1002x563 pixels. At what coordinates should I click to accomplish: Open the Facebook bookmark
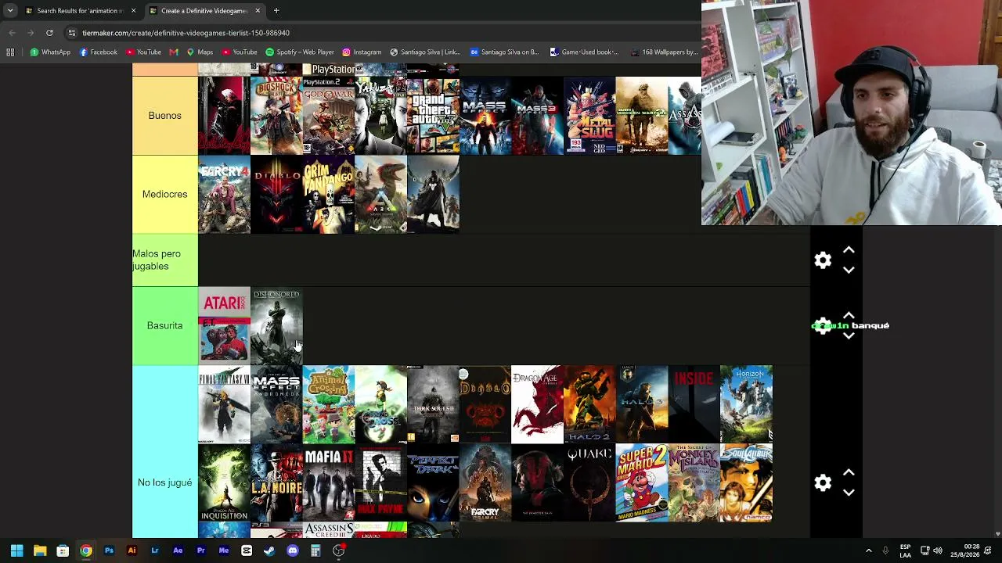pos(99,52)
